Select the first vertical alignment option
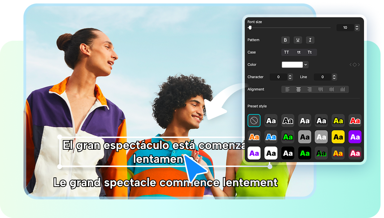The height and width of the screenshot is (218, 384). pyautogui.click(x=320, y=89)
